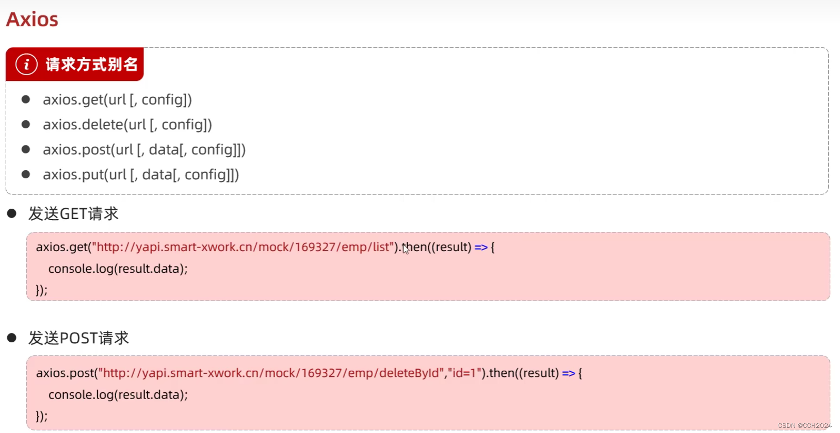
Task: Click the 发送GET请求 heading
Action: tap(73, 214)
